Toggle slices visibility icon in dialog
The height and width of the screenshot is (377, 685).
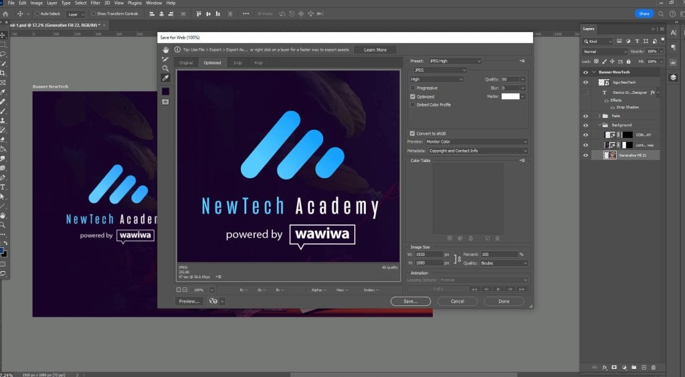(x=166, y=102)
